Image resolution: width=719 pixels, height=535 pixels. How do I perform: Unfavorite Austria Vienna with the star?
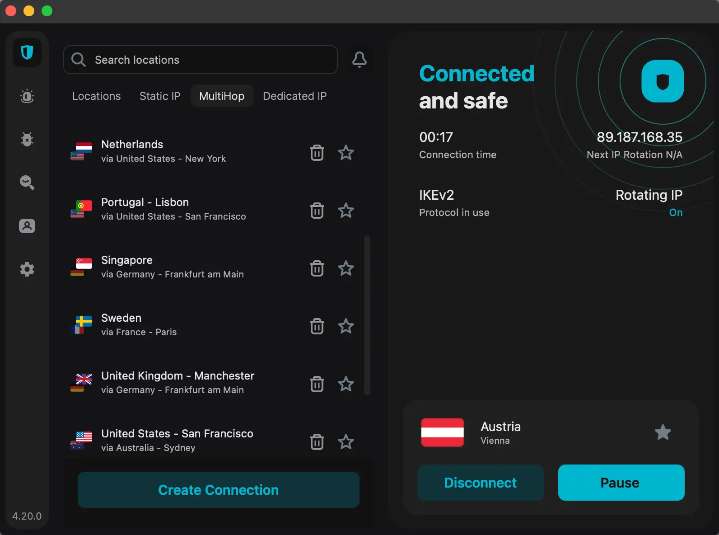click(x=663, y=432)
